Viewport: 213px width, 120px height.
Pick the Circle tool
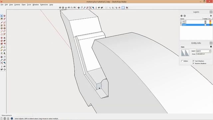(2, 28)
